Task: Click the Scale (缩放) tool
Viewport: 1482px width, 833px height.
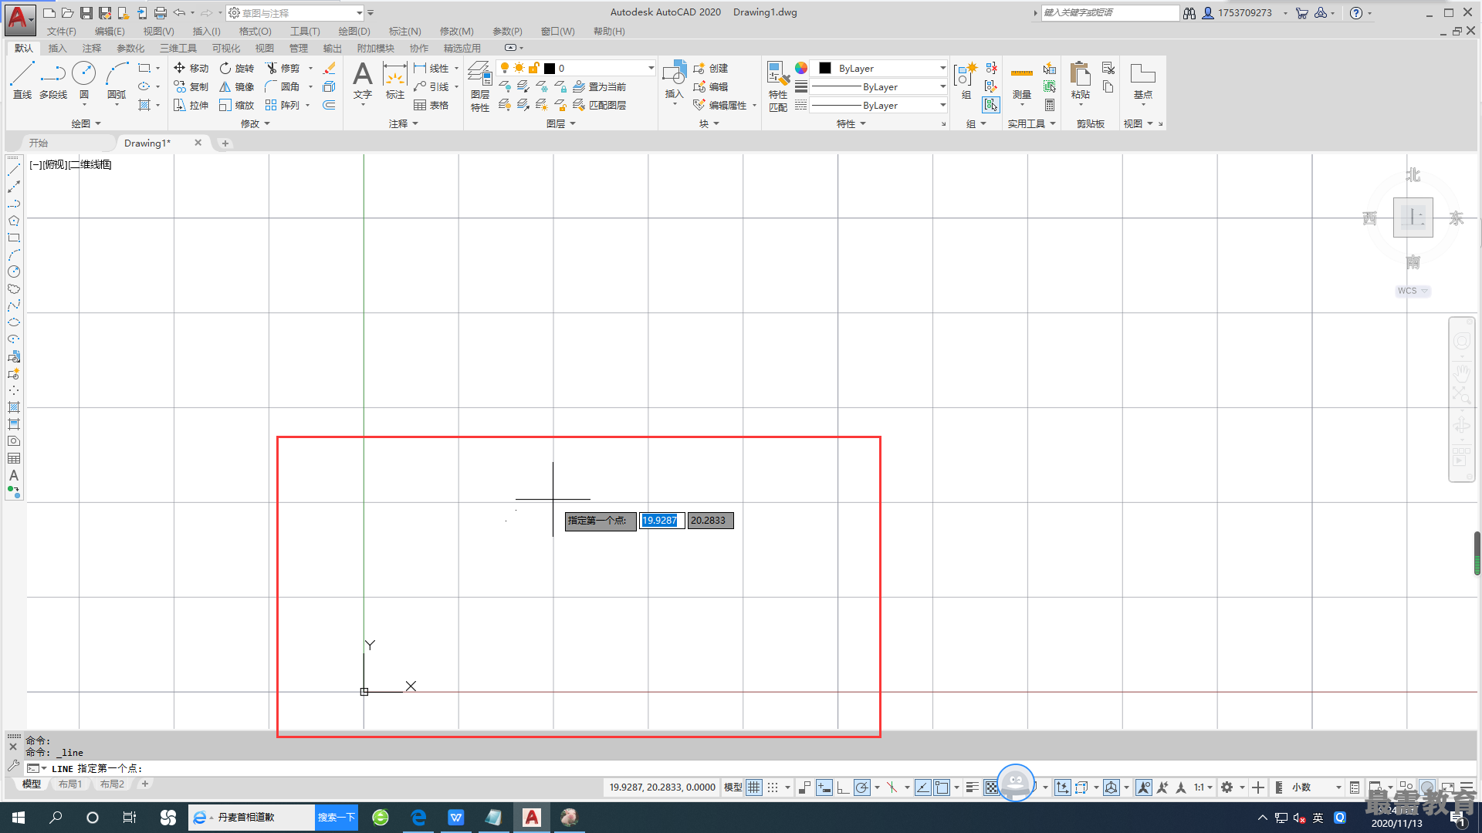Action: (236, 105)
